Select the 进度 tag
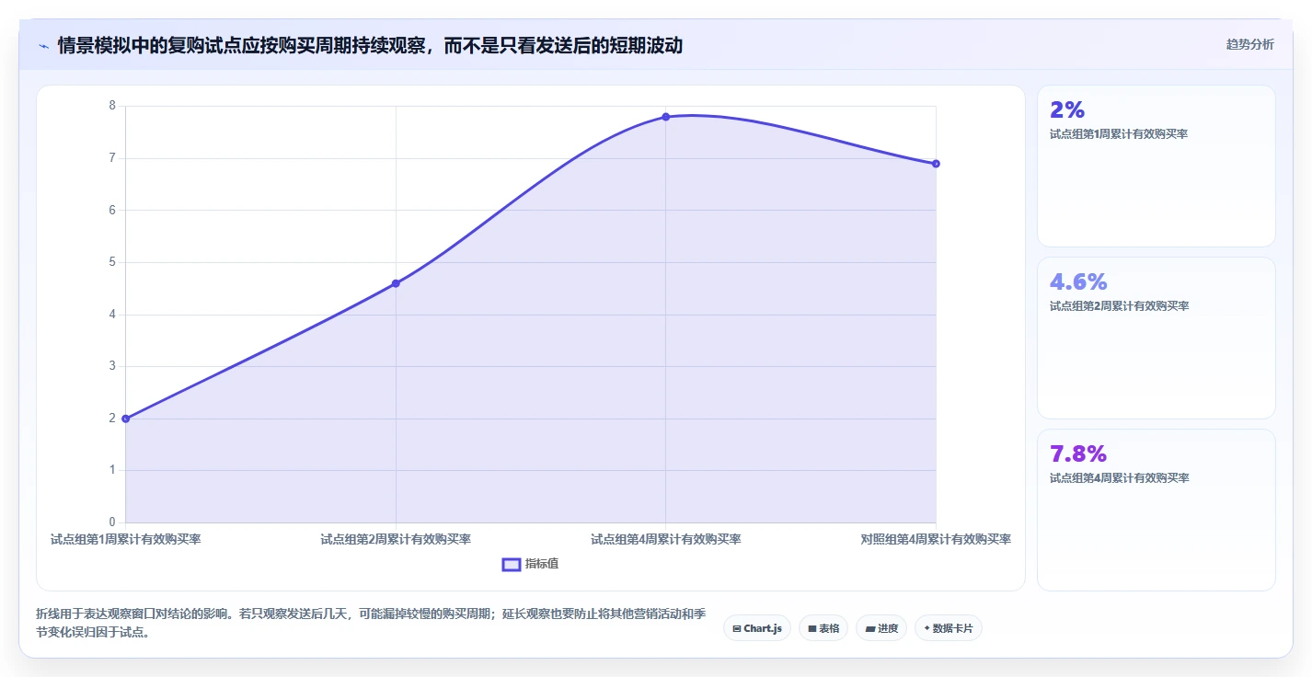 [x=881, y=628]
